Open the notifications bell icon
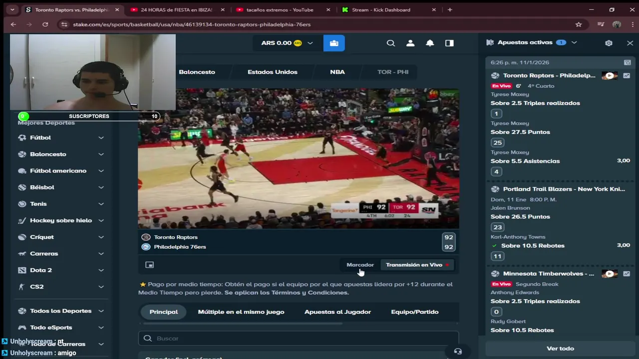The height and width of the screenshot is (359, 639). tap(430, 43)
